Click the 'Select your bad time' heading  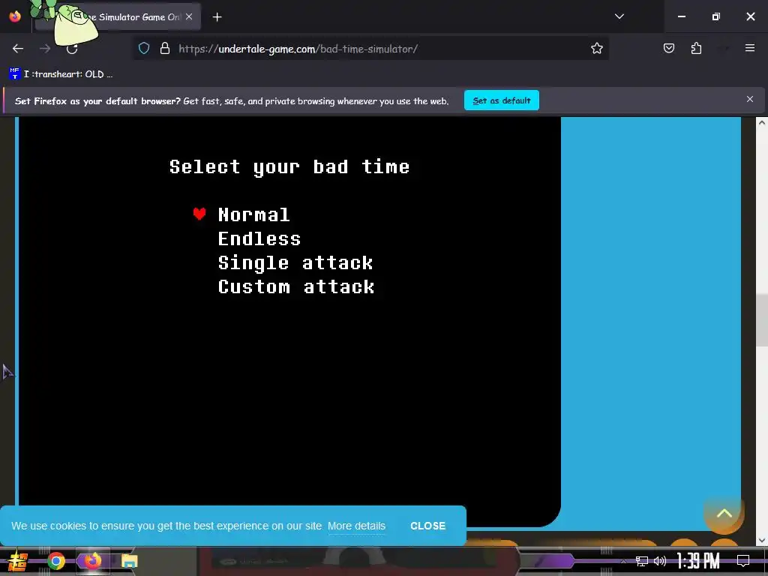pos(289,167)
